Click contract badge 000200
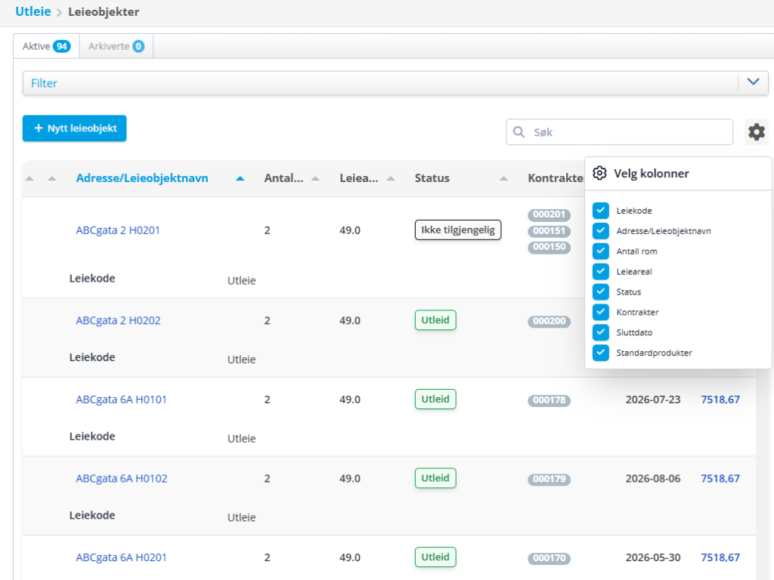This screenshot has width=774, height=580. 549,321
